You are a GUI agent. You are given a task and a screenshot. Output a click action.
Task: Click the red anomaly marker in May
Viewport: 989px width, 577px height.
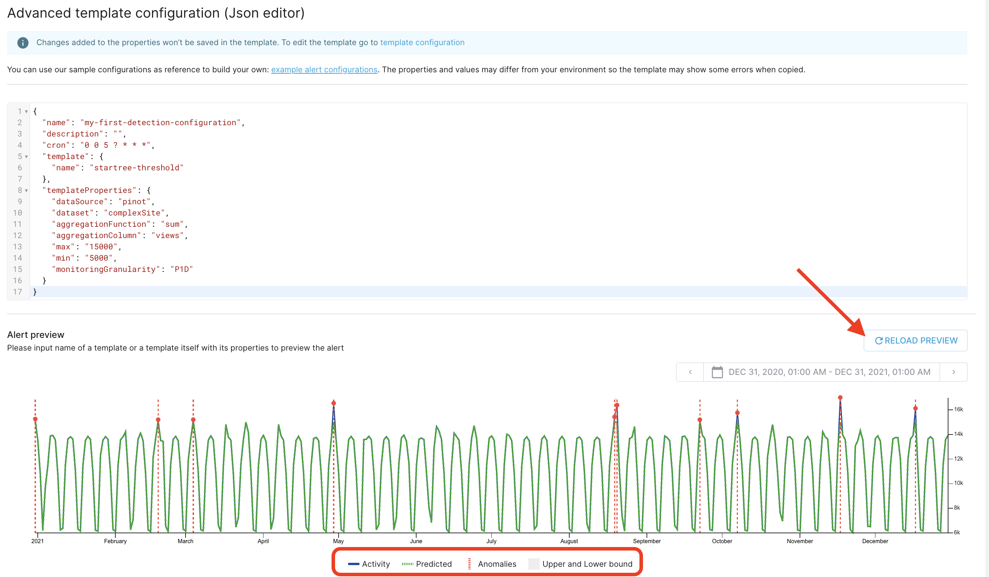click(x=334, y=403)
